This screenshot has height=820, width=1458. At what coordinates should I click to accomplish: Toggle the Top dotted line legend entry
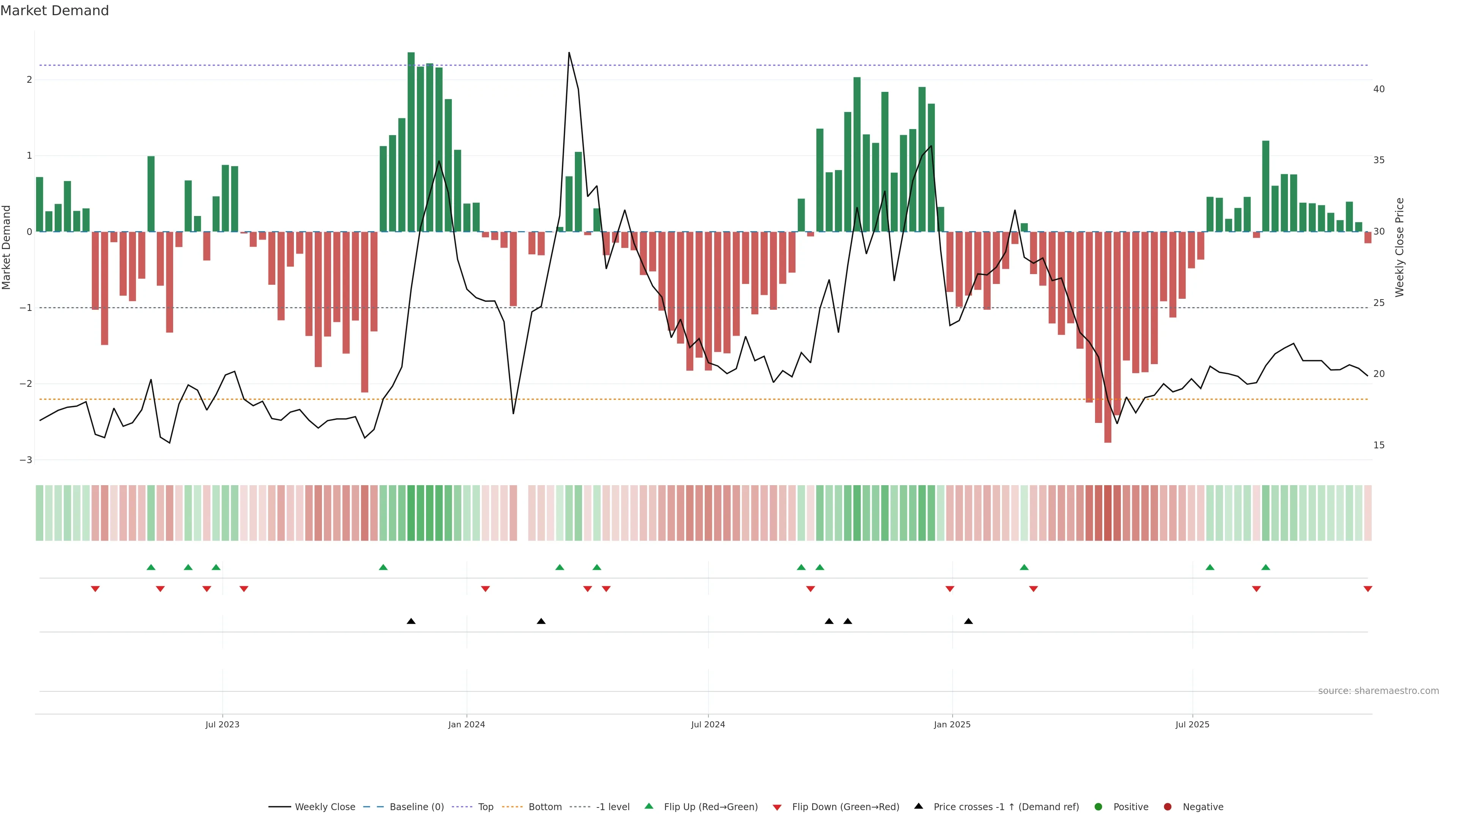(x=485, y=806)
